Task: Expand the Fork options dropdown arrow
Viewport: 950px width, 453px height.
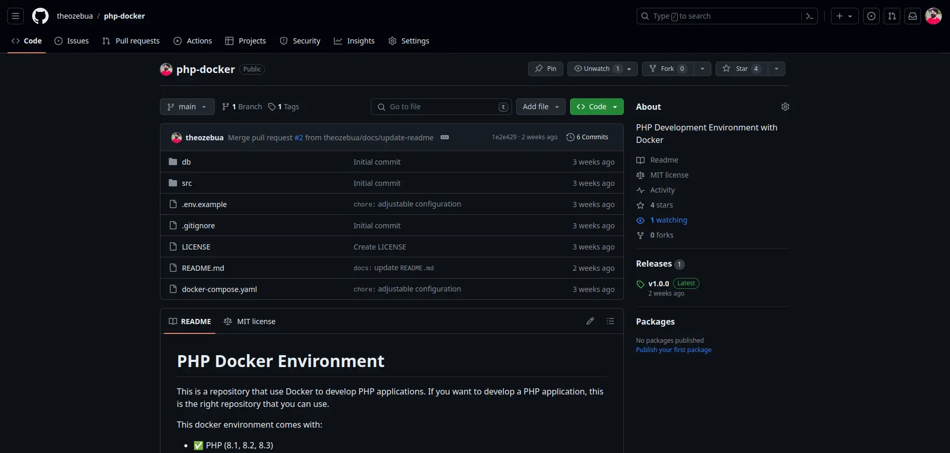Action: click(x=702, y=69)
